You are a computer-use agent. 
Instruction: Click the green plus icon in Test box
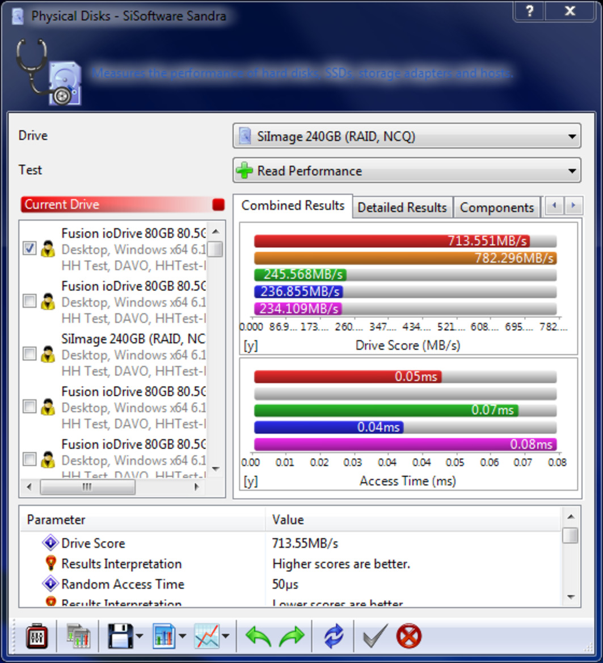pos(244,170)
